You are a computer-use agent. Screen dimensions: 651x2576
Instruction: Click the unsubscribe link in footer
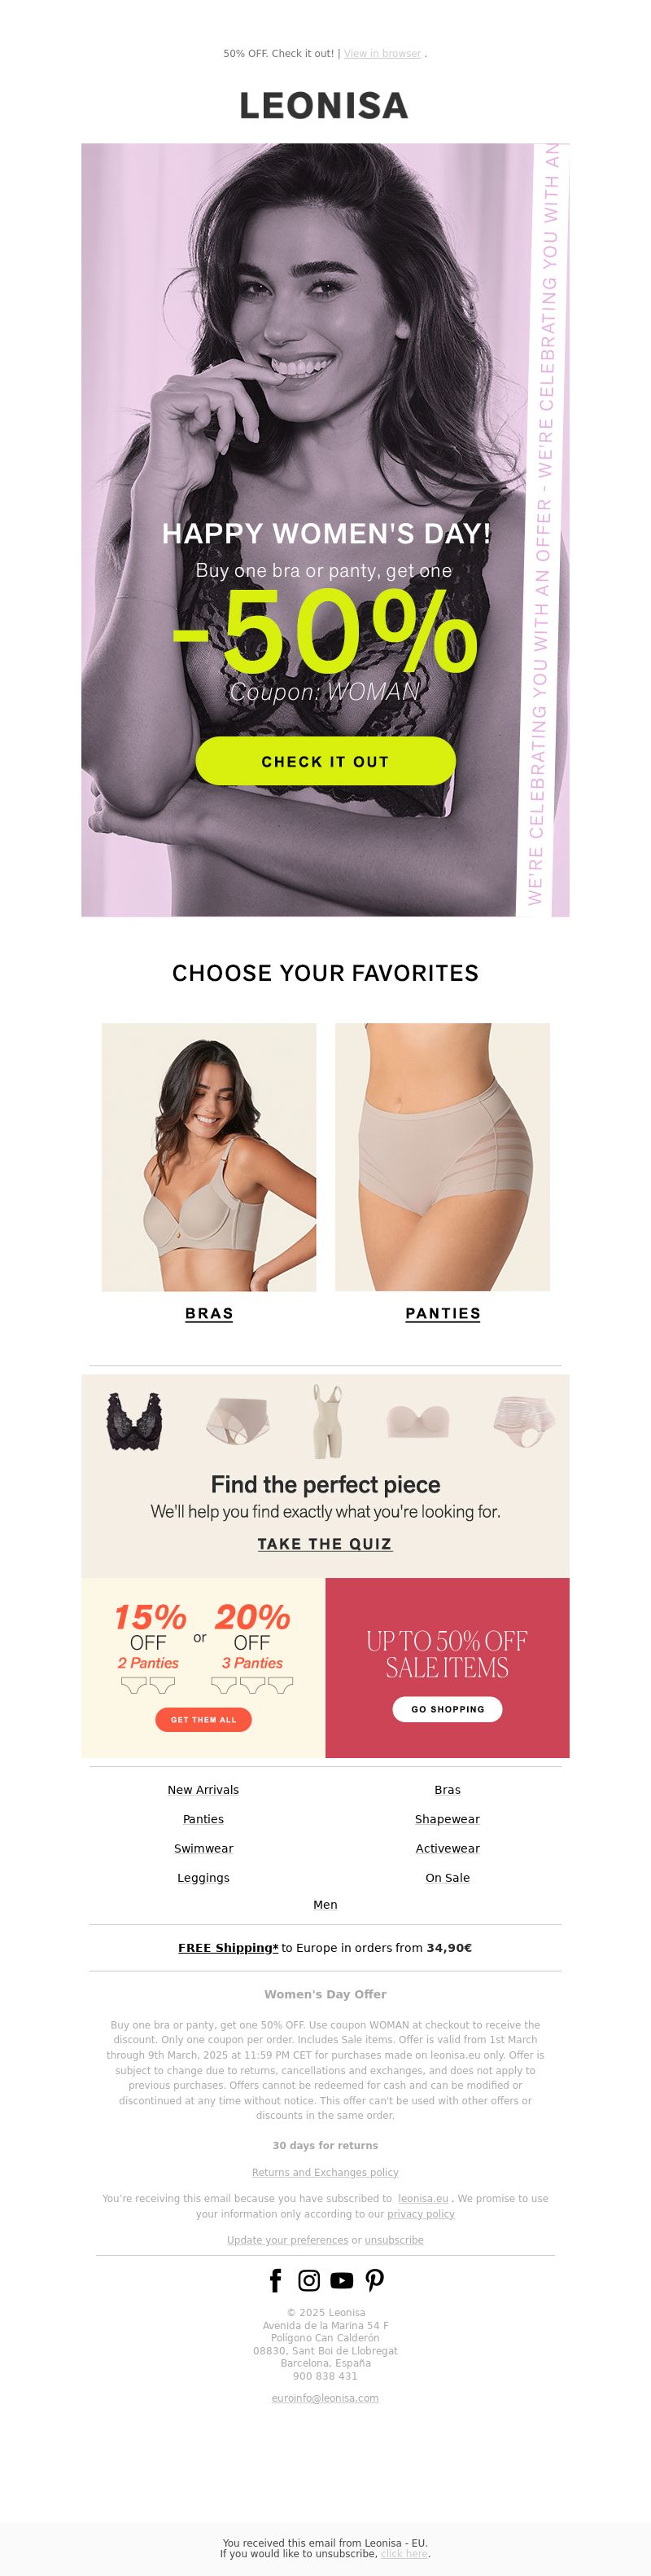(393, 2240)
